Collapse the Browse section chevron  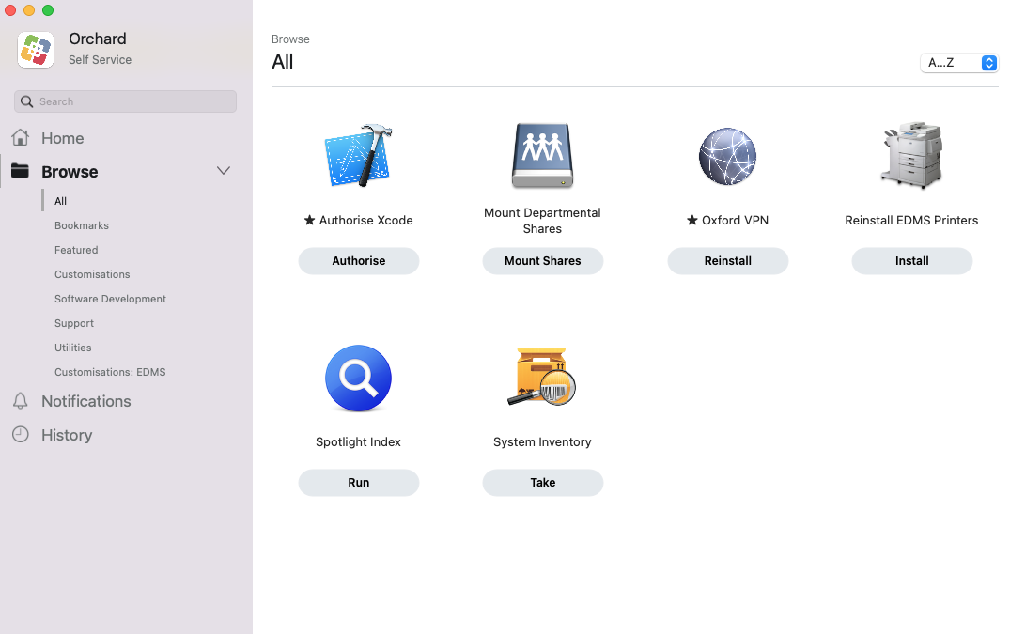224,171
